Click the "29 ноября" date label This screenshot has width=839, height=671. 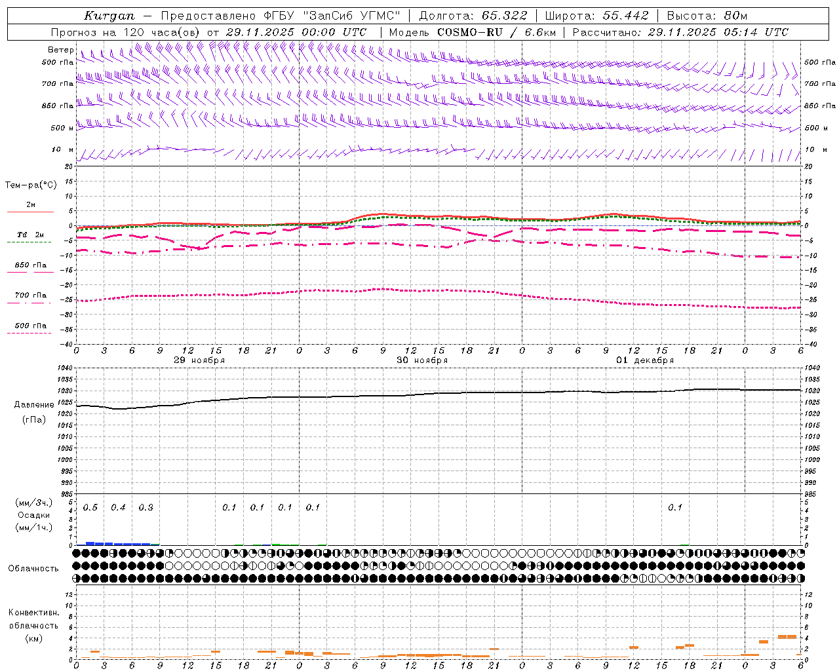(x=199, y=360)
